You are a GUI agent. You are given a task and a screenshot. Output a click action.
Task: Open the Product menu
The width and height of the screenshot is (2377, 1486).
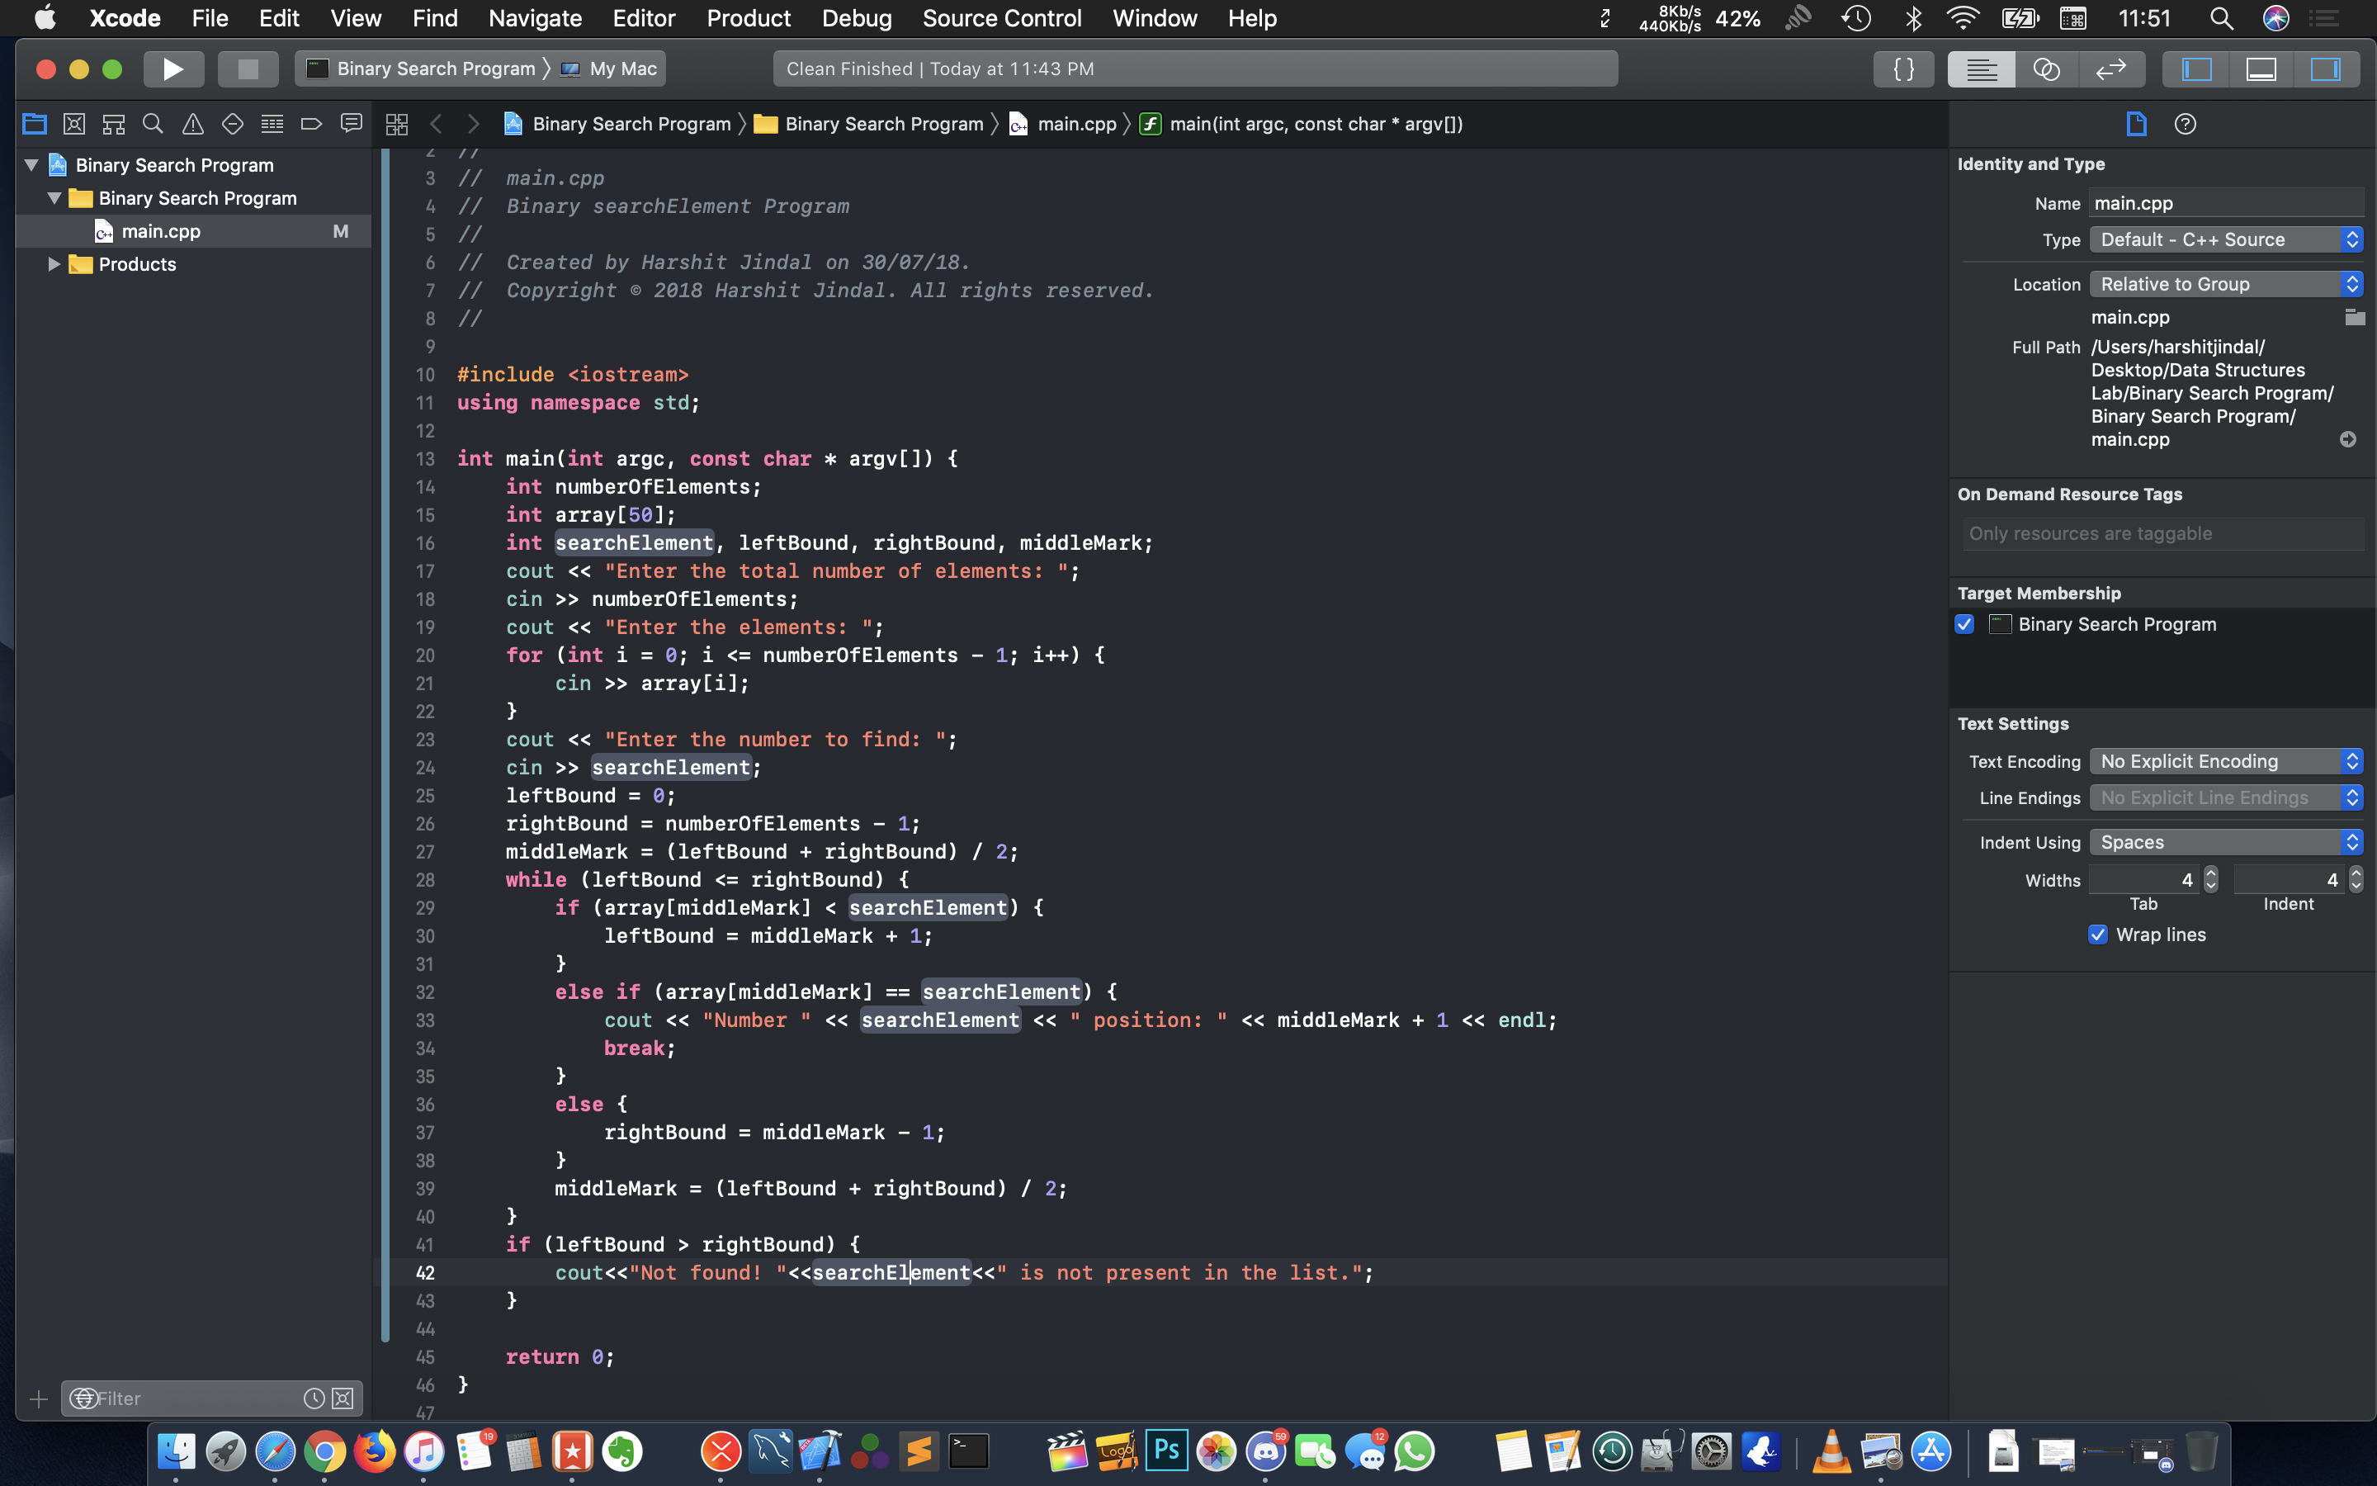click(748, 17)
